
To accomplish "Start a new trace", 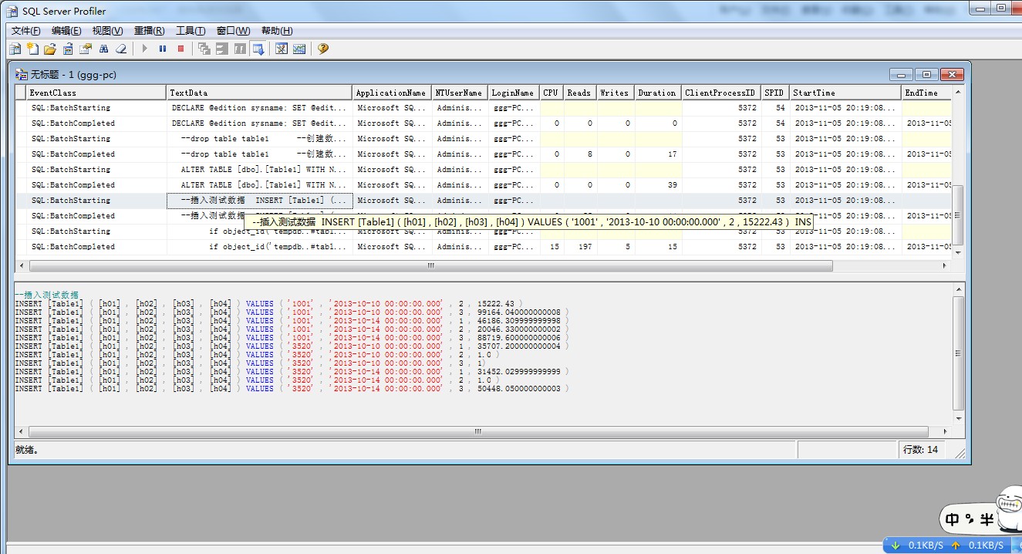I will tap(32, 48).
